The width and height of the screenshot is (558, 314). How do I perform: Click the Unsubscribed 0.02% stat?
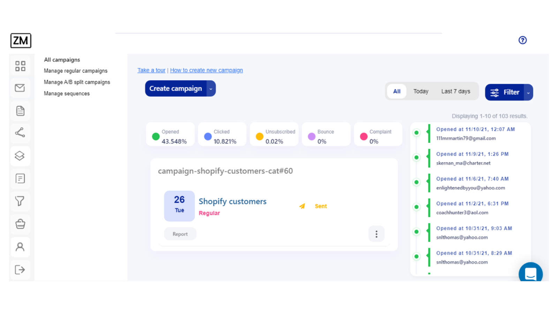274,134
